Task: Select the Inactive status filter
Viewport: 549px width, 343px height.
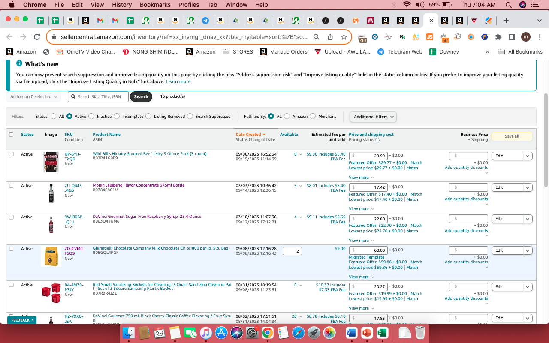Action: click(x=91, y=116)
